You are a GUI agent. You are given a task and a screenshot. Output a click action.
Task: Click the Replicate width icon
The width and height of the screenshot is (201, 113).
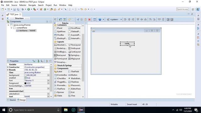(150, 19)
